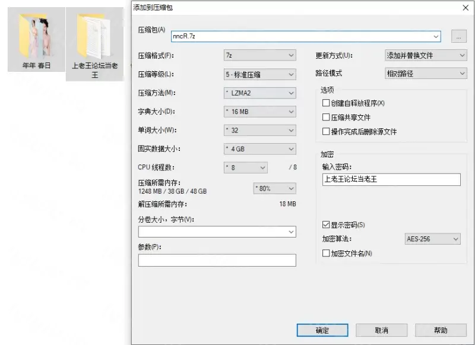Click the 取消 button
This screenshot has width=475, height=345.
pyautogui.click(x=382, y=330)
